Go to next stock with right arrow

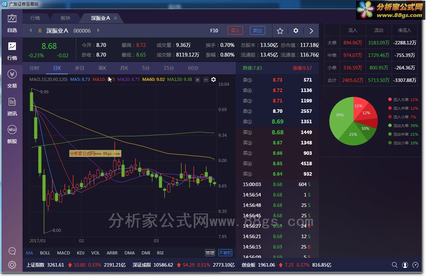click(98, 31)
